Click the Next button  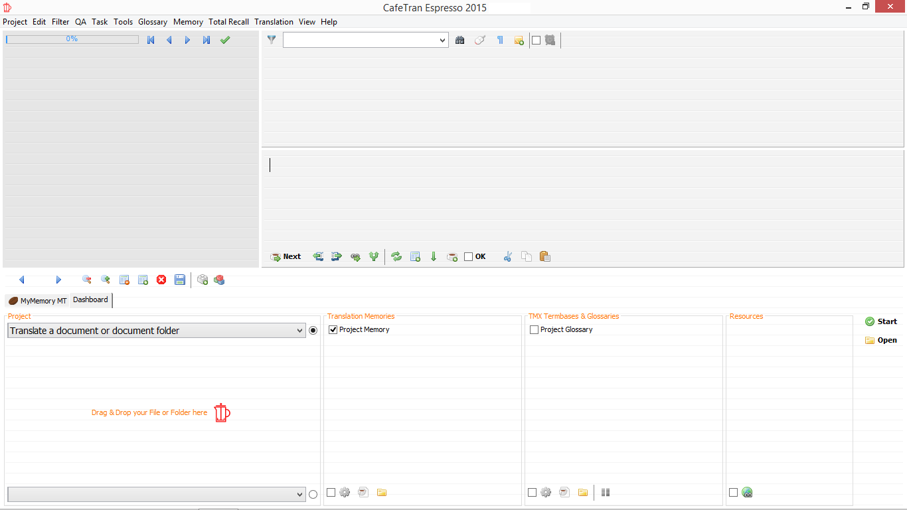tap(286, 257)
